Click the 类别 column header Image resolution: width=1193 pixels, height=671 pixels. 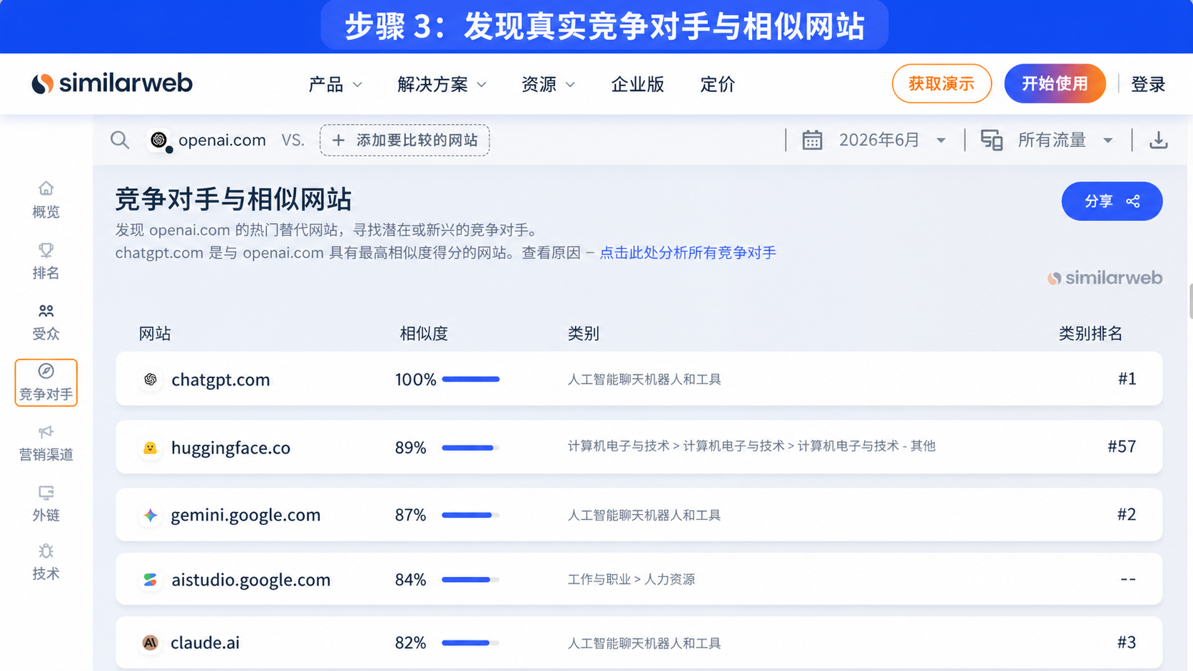(583, 333)
